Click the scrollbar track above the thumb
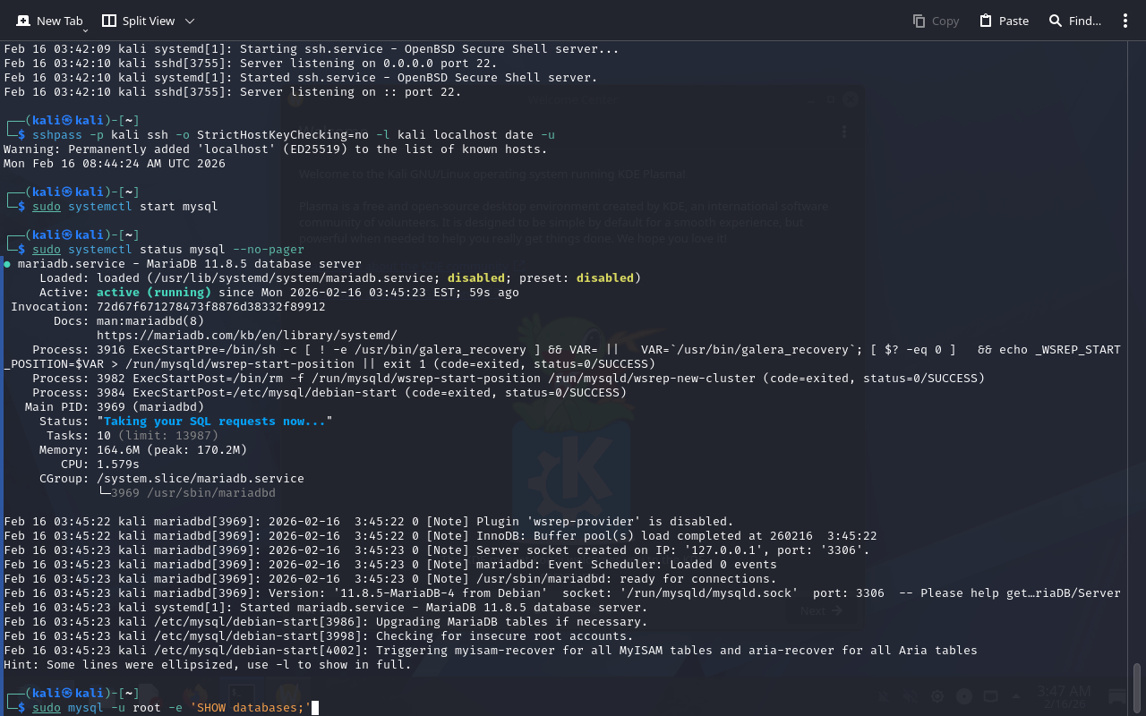1146x716 pixels. click(1137, 358)
